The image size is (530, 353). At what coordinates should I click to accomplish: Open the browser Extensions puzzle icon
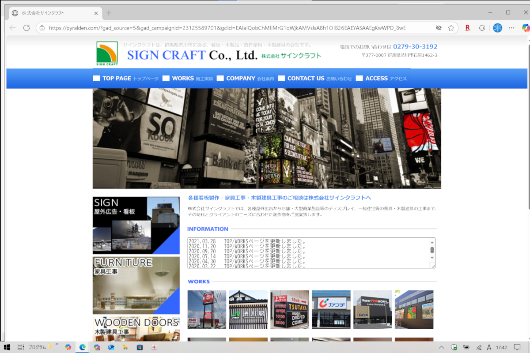pos(482,28)
